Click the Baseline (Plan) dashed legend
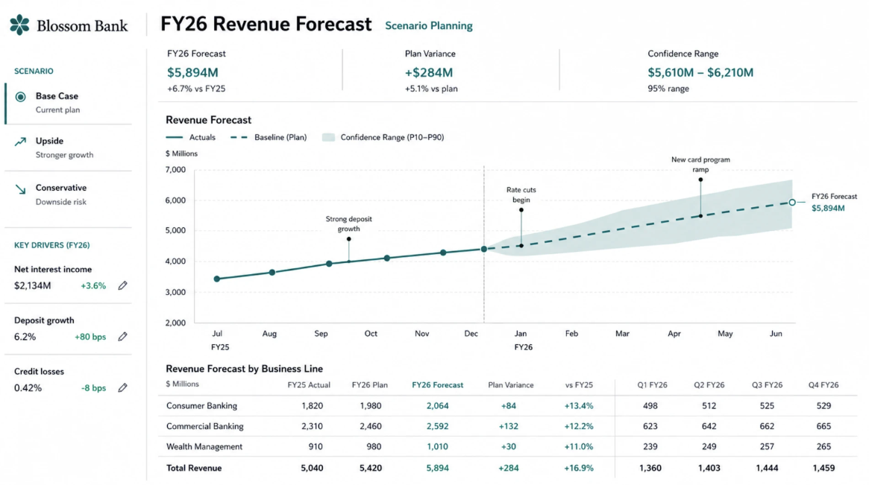The height and width of the screenshot is (485, 869). coord(239,137)
